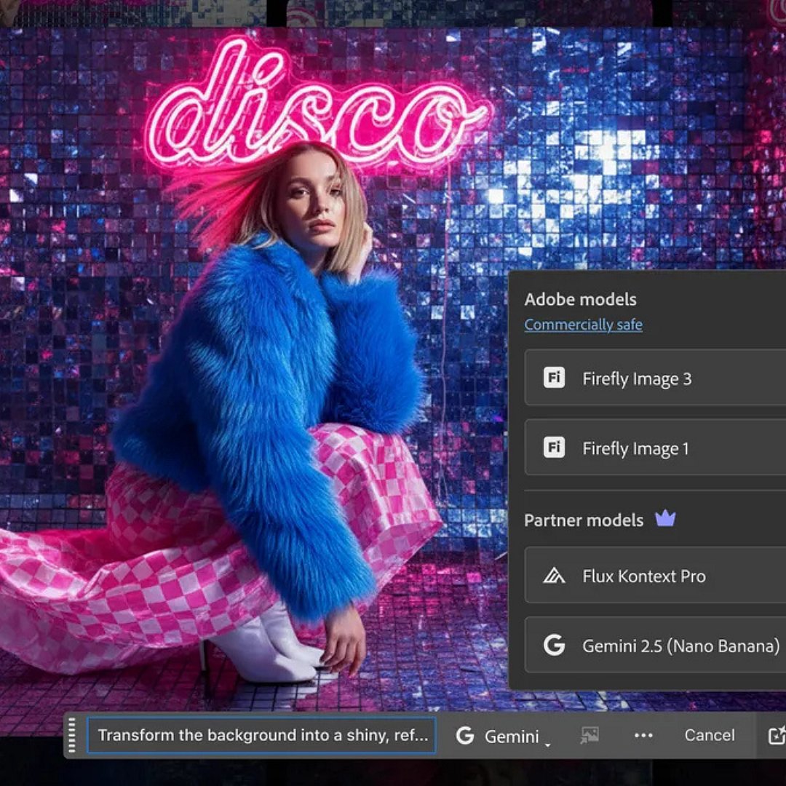This screenshot has height=786, width=786.
Task: Click the sparkle generate icon
Action: tap(776, 735)
